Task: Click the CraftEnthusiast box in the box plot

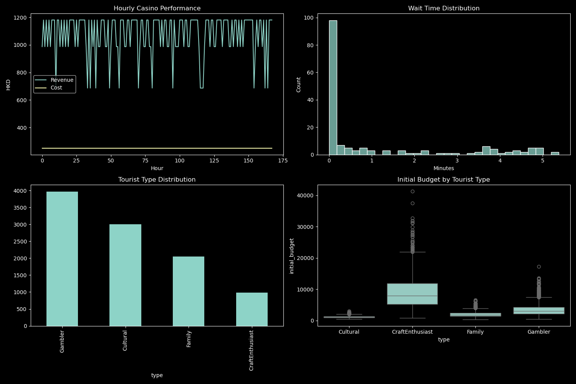Action: pos(412,294)
